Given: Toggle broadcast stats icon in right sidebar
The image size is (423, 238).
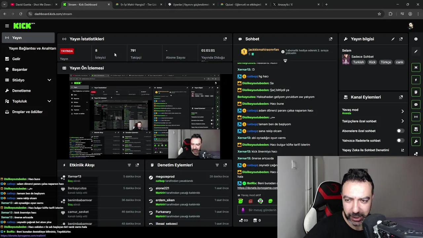Looking at the screenshot, I should 416,117.
